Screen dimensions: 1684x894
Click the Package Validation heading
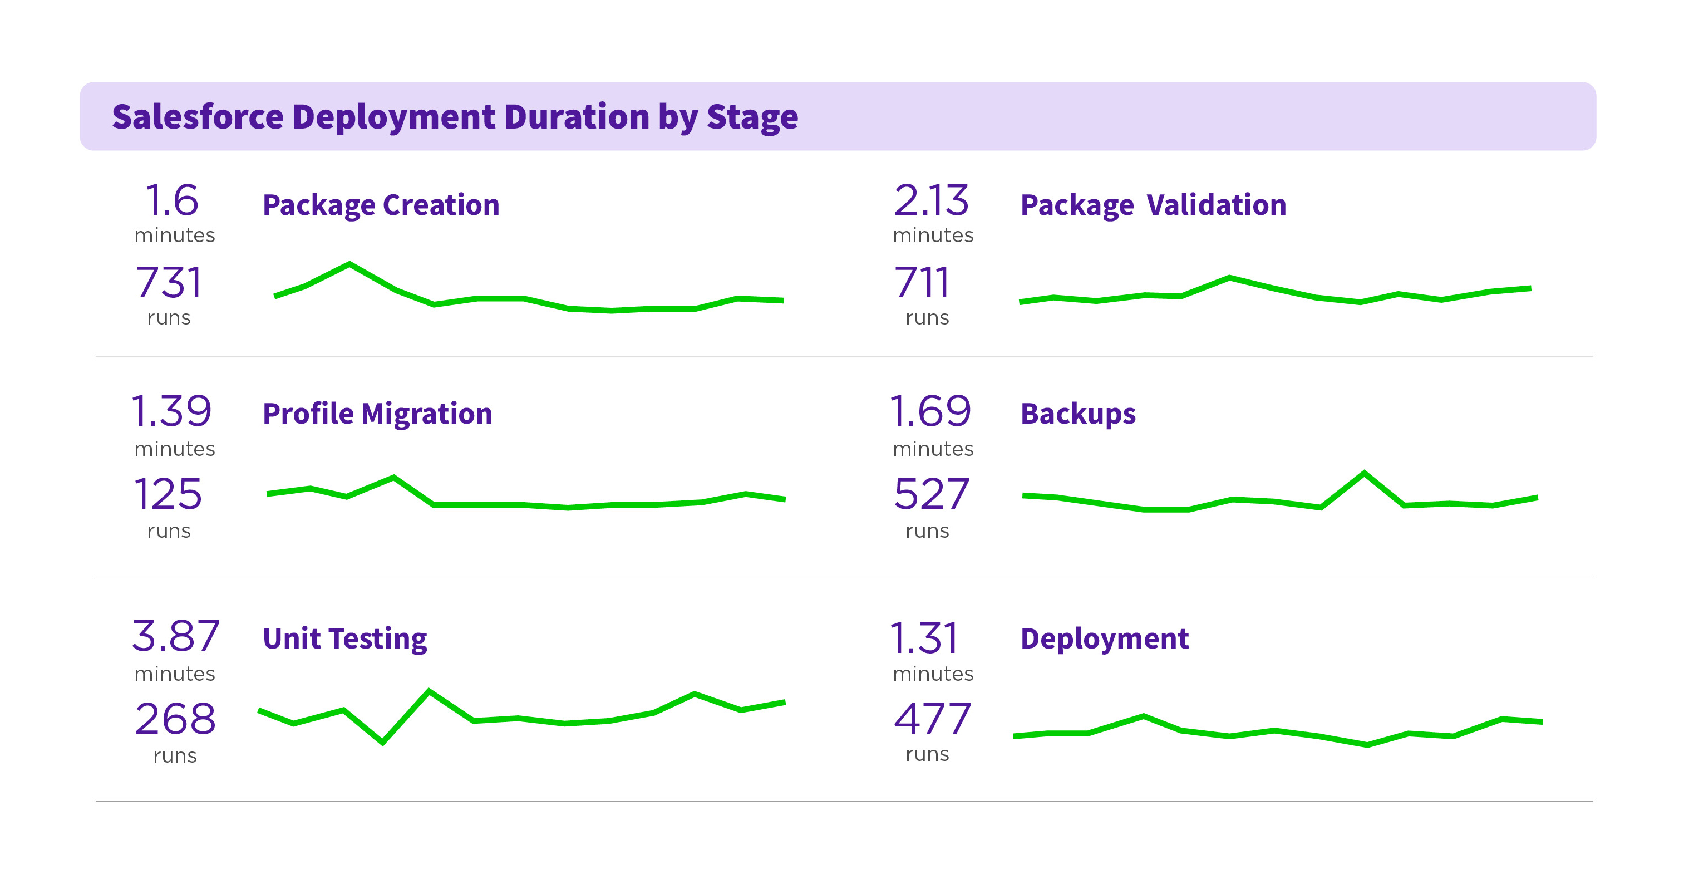tap(1153, 205)
